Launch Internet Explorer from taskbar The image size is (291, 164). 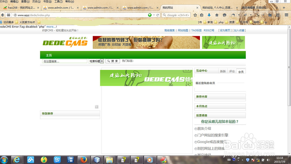pos(17,160)
